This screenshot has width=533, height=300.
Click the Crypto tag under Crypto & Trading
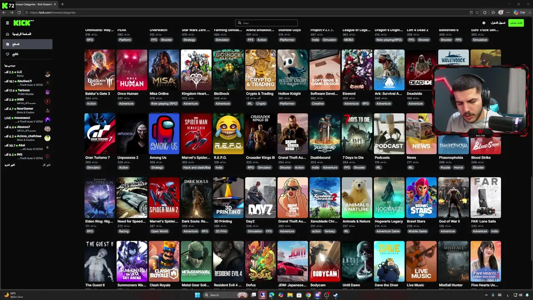click(261, 104)
